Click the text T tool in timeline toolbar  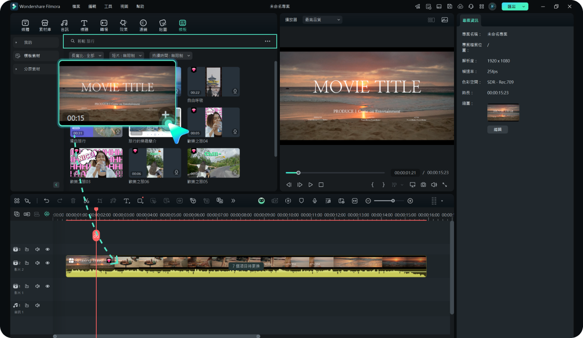pos(127,201)
